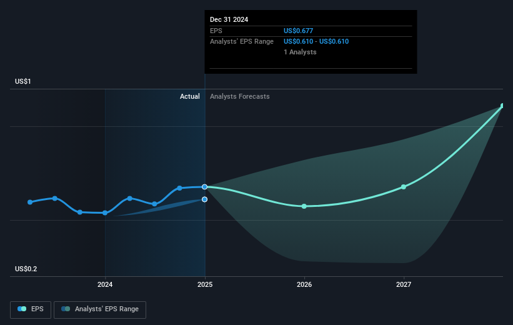Toggle the EPS legend button
This screenshot has height=325, width=513.
31,309
